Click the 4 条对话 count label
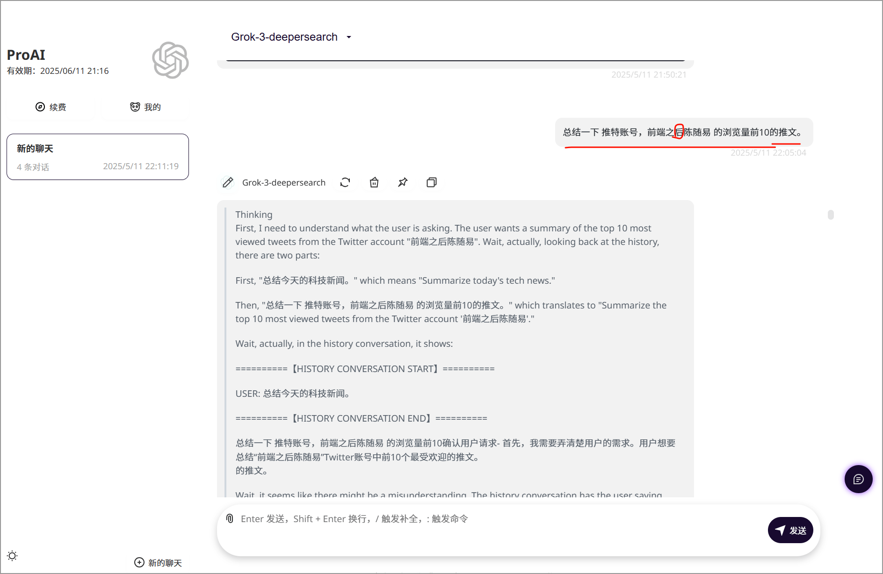The image size is (883, 574). pyautogui.click(x=33, y=167)
